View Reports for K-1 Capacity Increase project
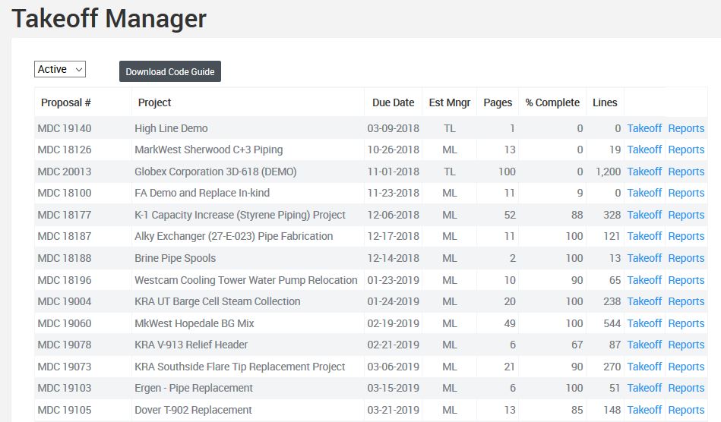This screenshot has width=721, height=422. coord(686,215)
